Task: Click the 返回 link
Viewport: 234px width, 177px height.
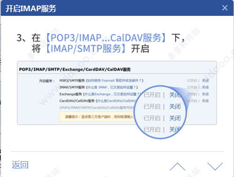Action: [20, 165]
